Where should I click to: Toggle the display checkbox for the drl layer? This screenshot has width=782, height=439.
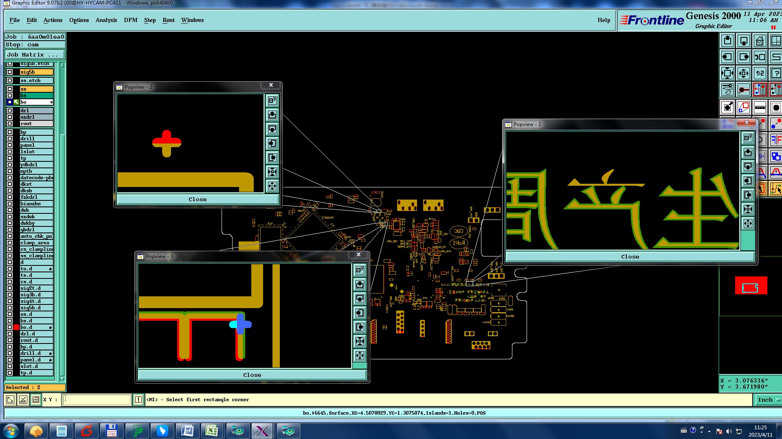[x=10, y=111]
